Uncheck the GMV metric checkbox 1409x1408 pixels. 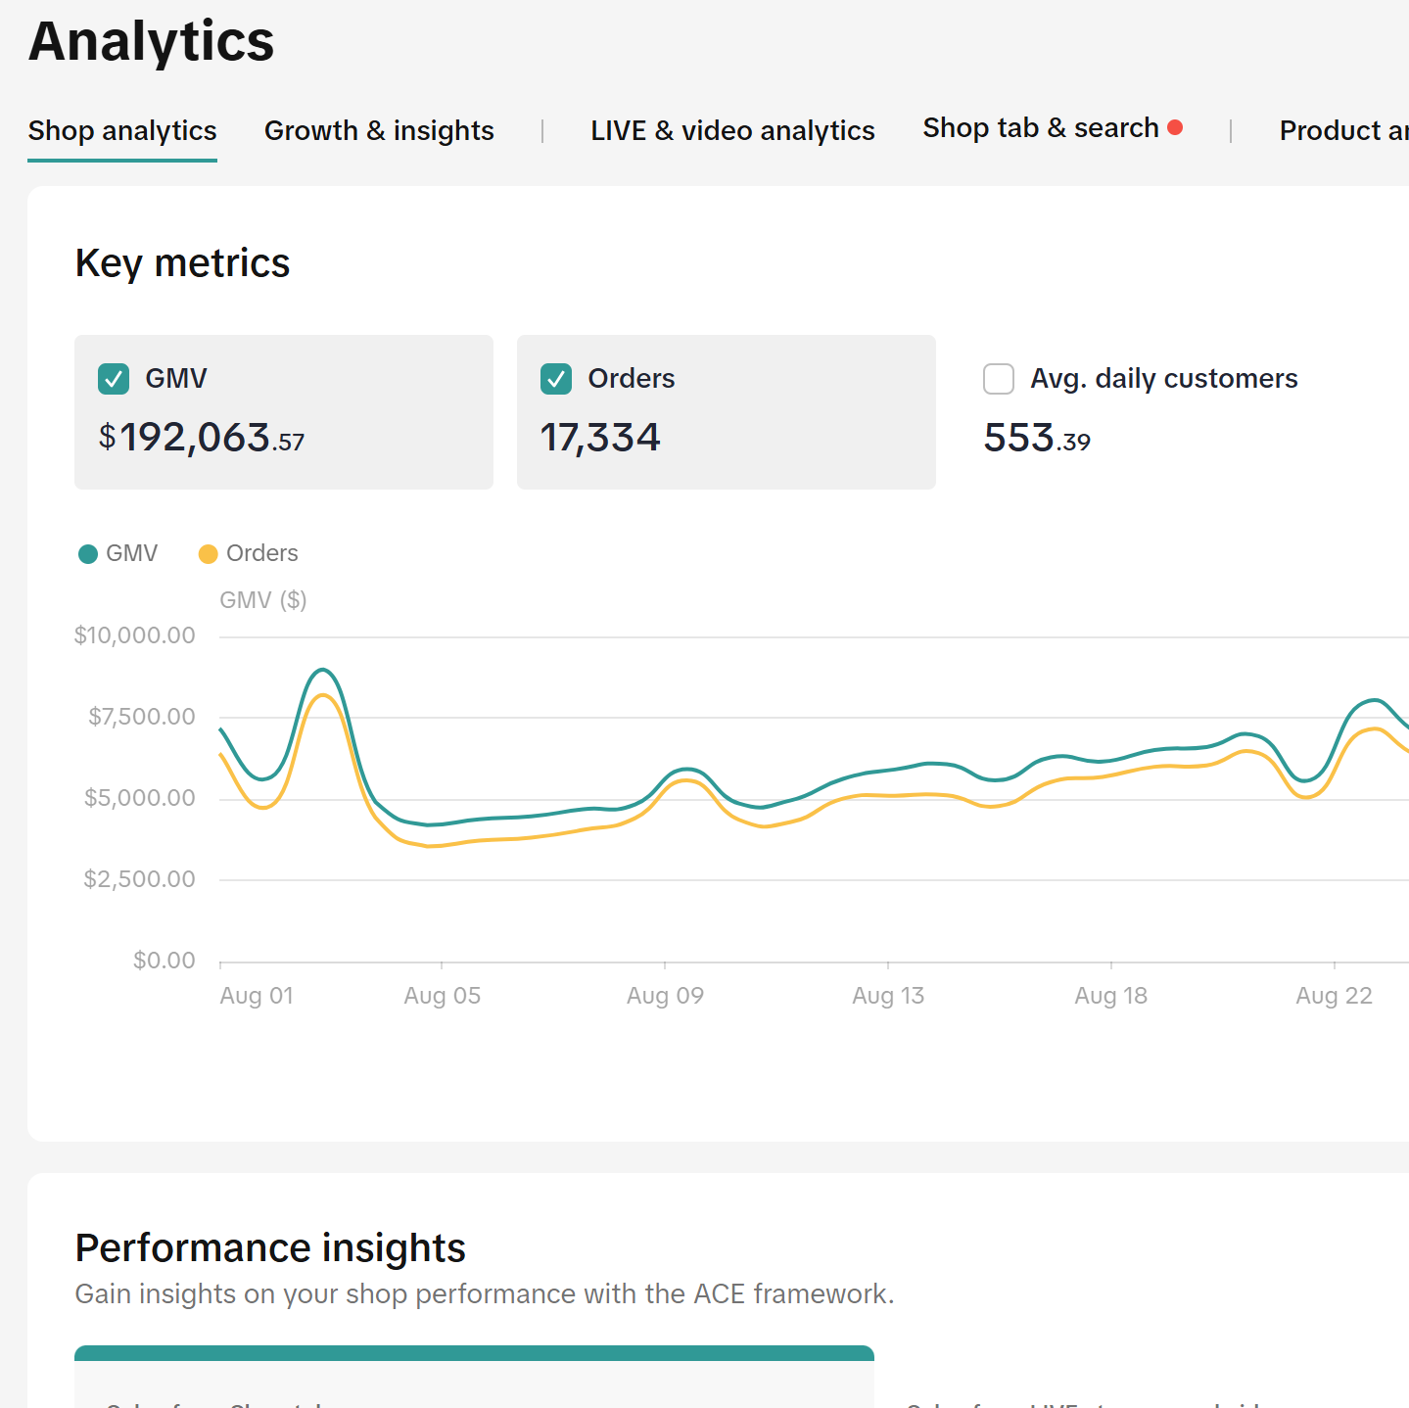[x=114, y=379]
